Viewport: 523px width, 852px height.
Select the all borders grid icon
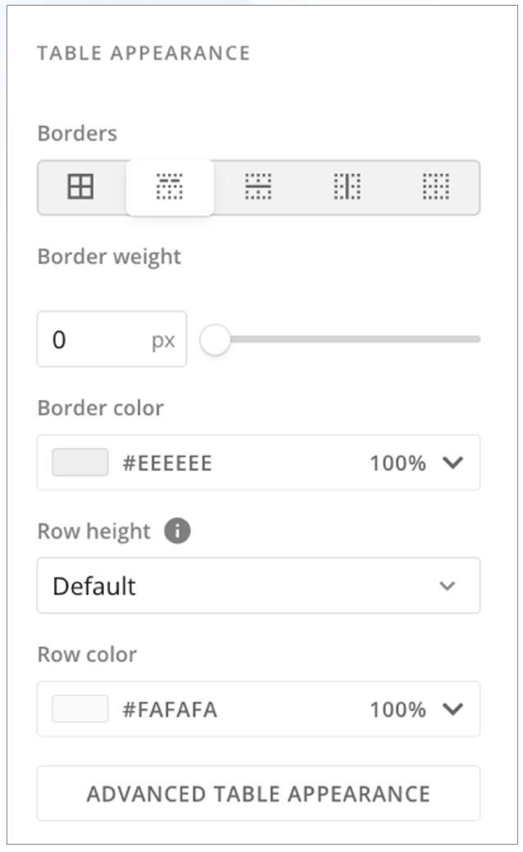pyautogui.click(x=80, y=188)
